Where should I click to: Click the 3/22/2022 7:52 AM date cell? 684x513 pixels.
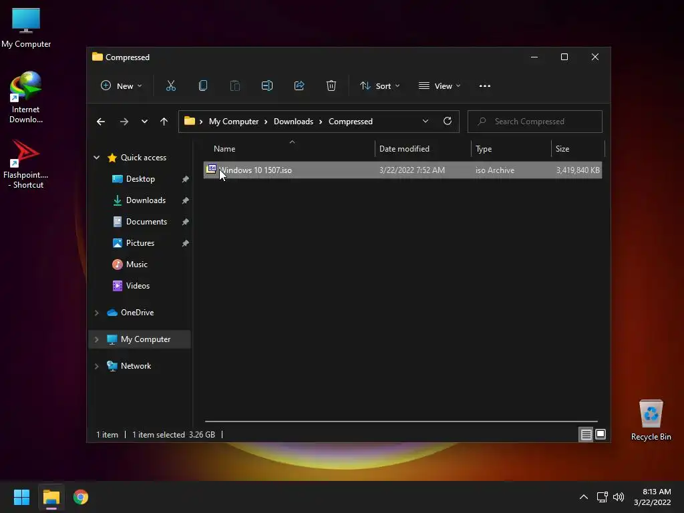tap(411, 170)
